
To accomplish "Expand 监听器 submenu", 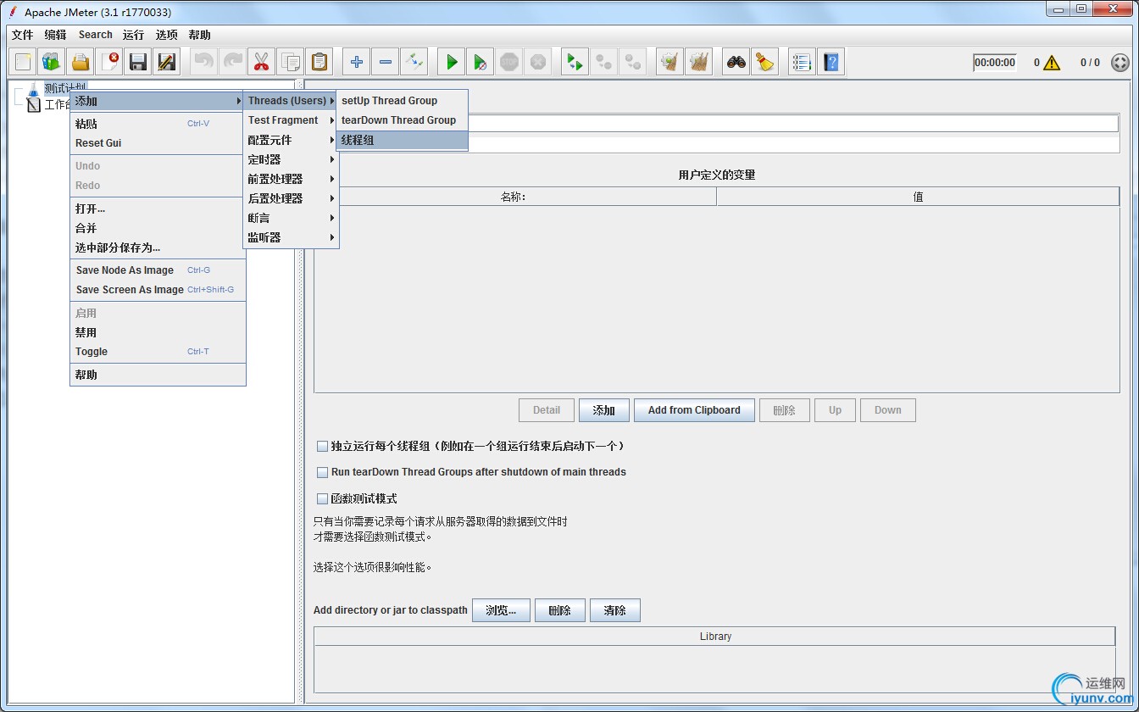I will coord(291,237).
